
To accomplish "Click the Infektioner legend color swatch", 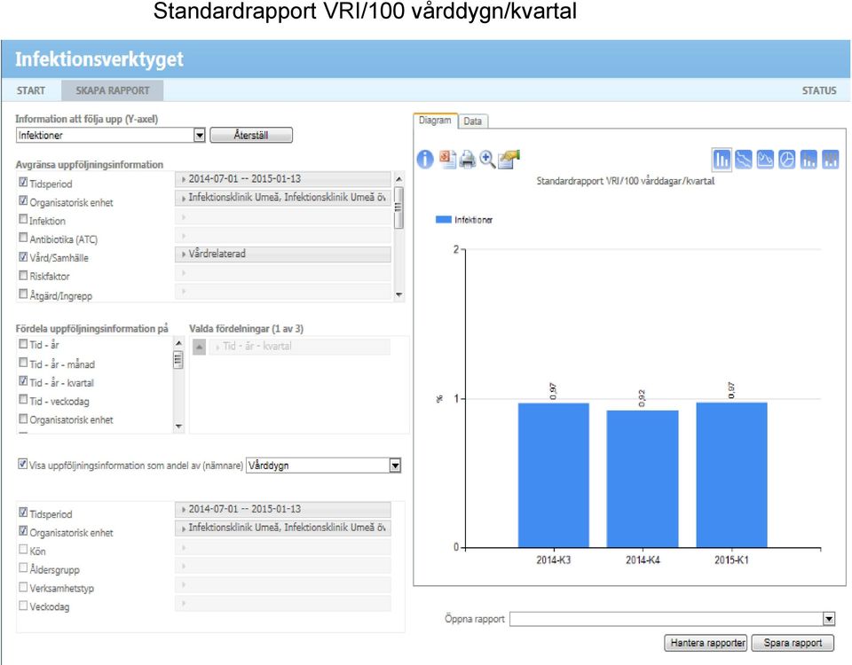I will (444, 219).
